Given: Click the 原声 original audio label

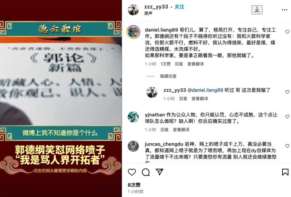Looking at the screenshot, I should tap(148, 13).
